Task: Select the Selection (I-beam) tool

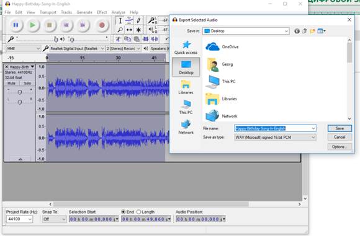Action: (x=120, y=20)
